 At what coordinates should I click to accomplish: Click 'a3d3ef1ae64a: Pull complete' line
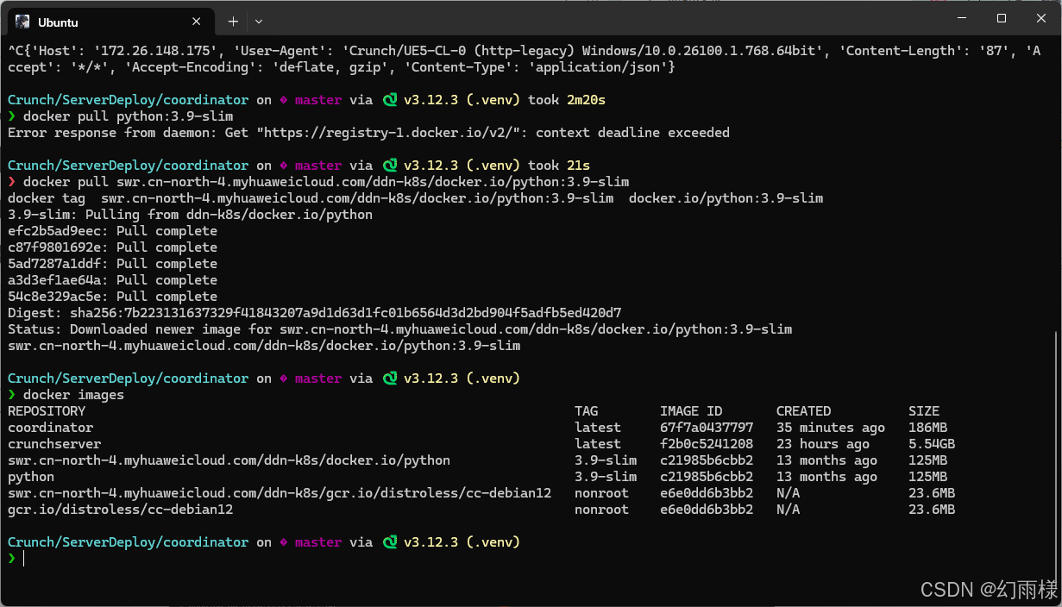point(112,280)
